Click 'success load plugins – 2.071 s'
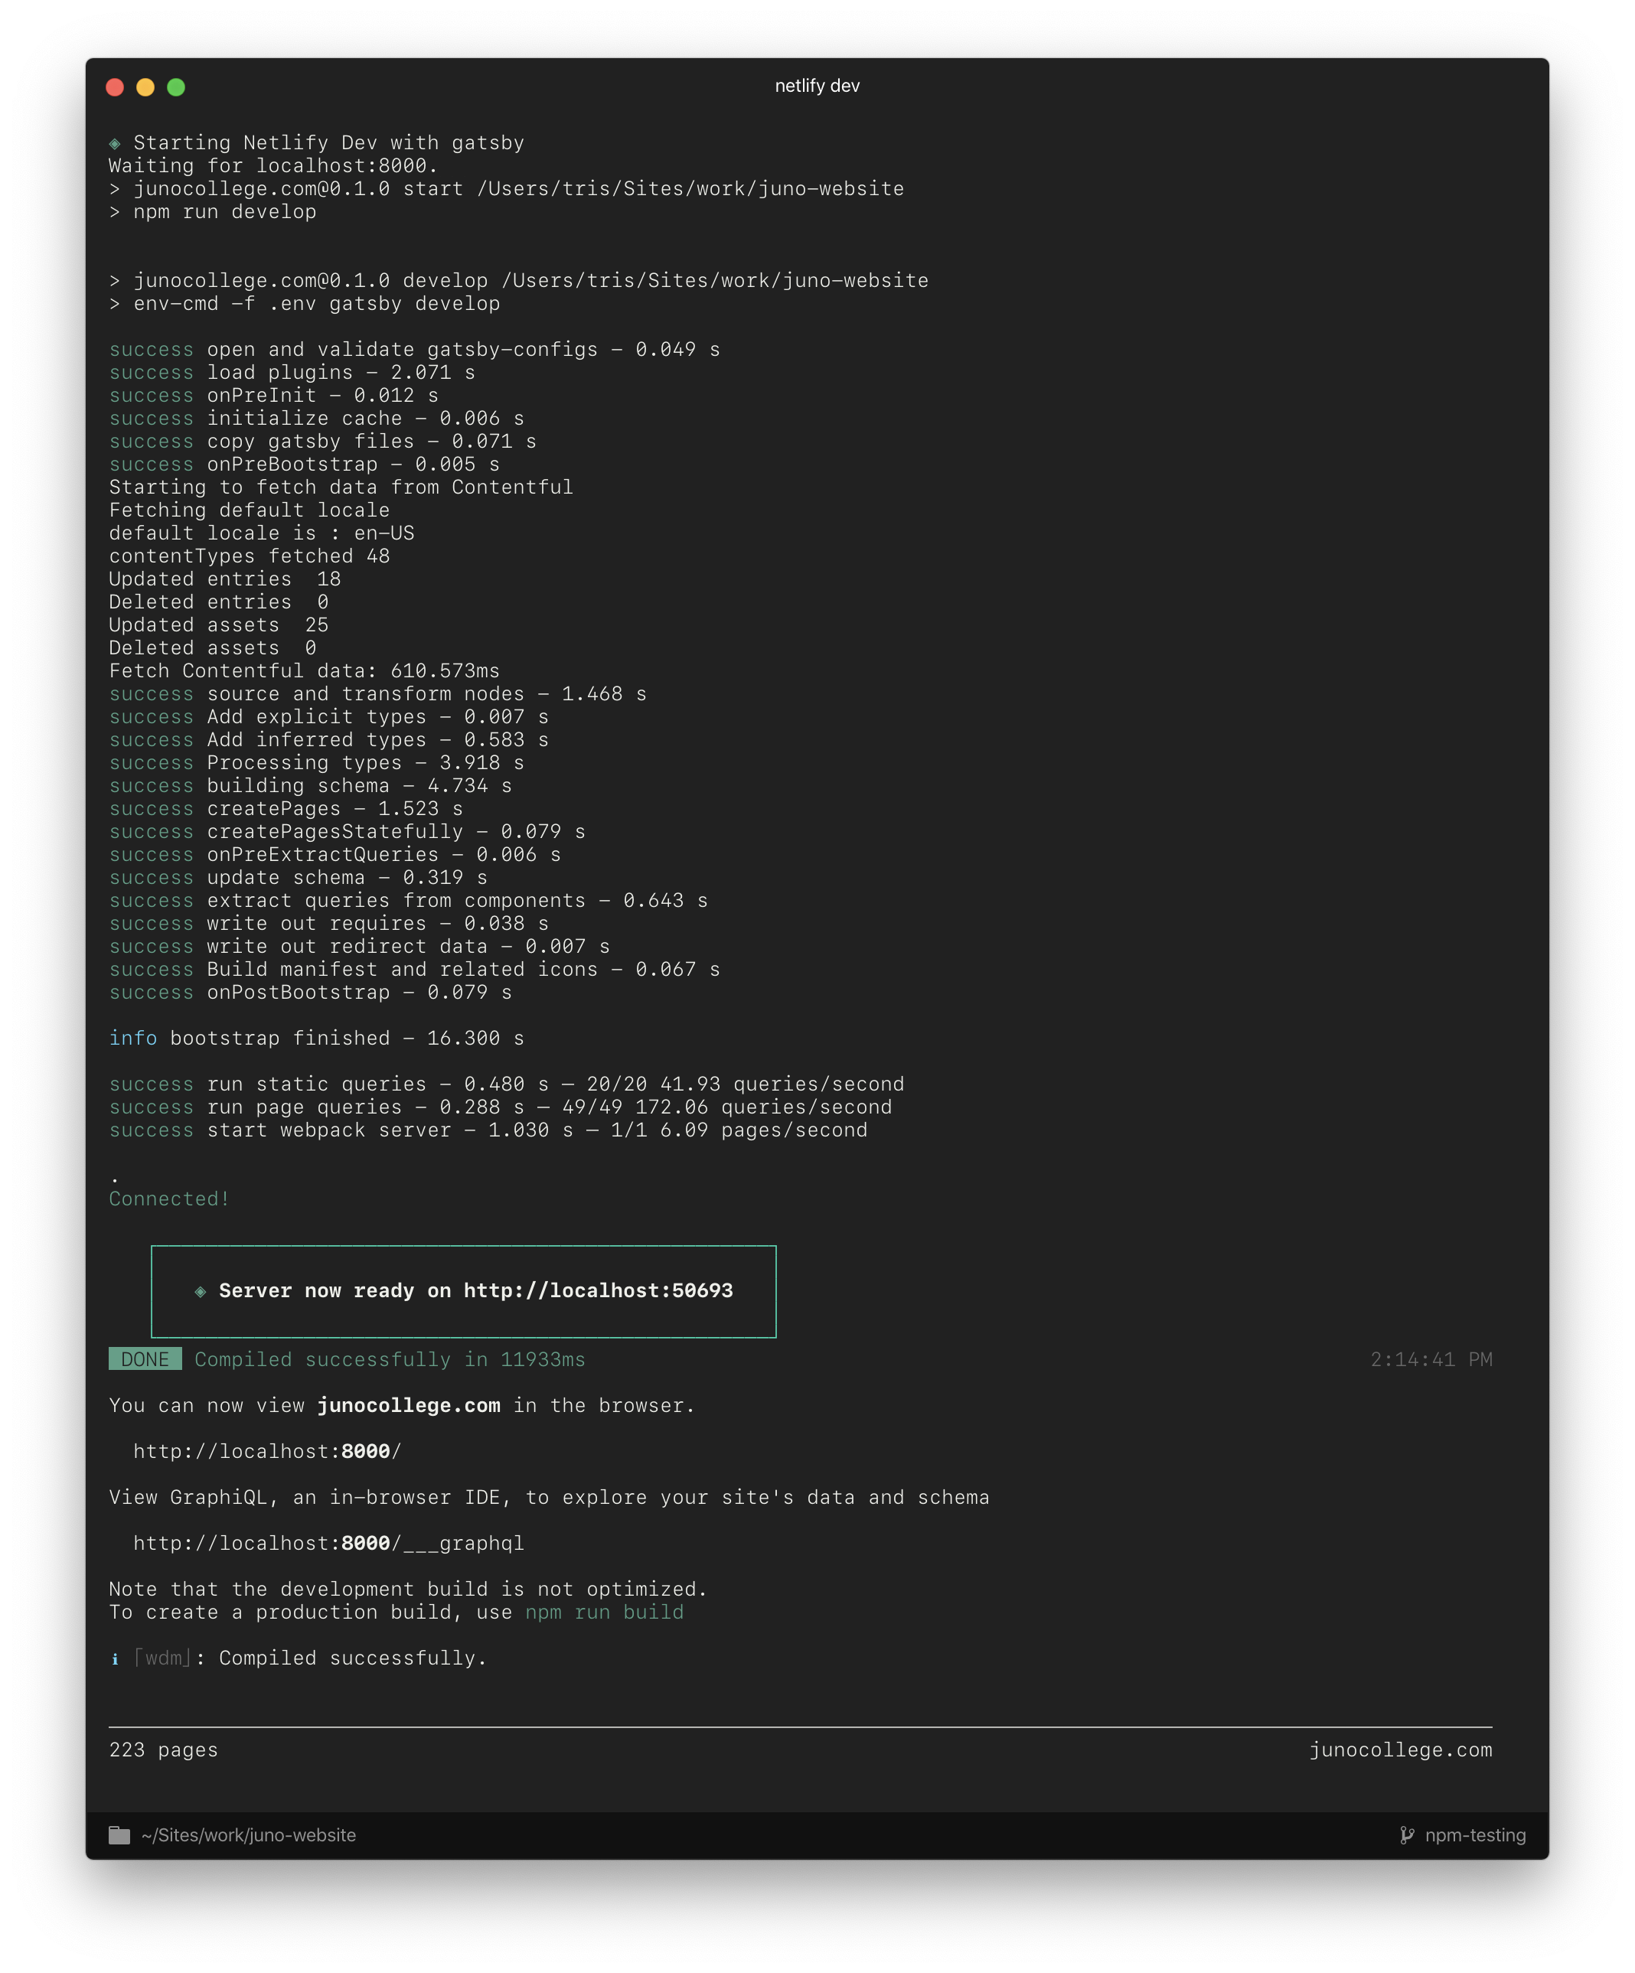This screenshot has height=1973, width=1635. 292,372
